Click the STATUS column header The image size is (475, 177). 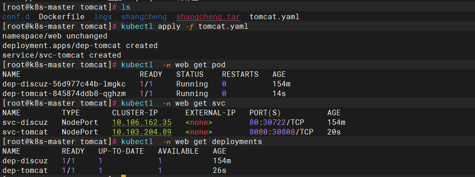point(190,75)
